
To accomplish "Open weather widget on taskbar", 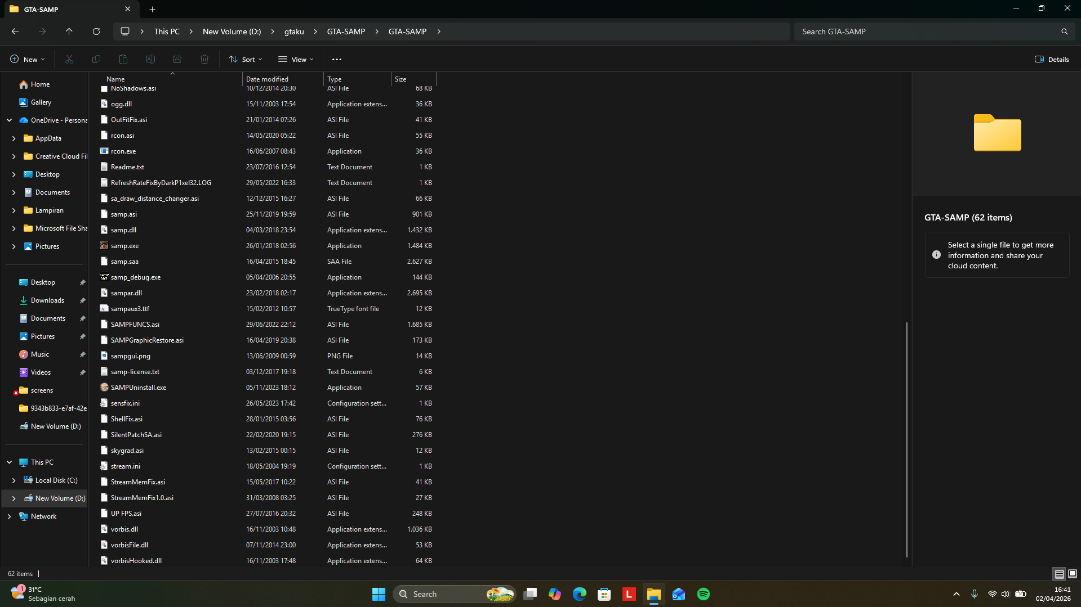I will click(x=43, y=594).
